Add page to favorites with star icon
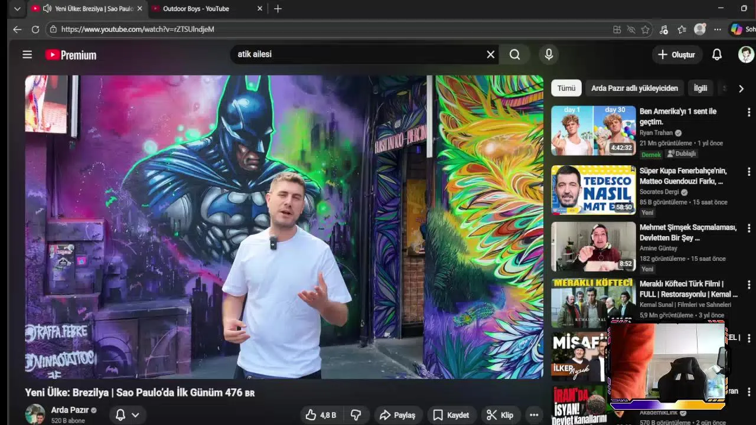Image resolution: width=756 pixels, height=425 pixels. coord(646,29)
